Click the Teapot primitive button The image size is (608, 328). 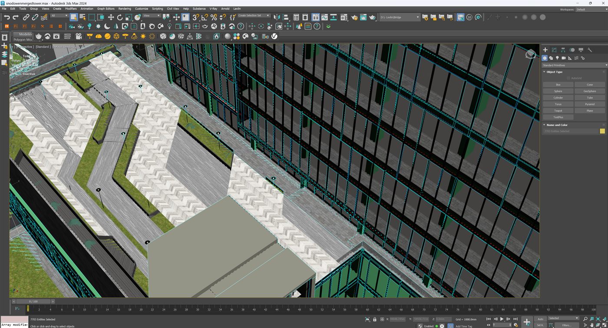[558, 111]
